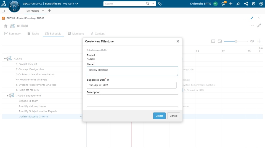Click the Create button
This screenshot has width=265, height=149.
(159, 116)
